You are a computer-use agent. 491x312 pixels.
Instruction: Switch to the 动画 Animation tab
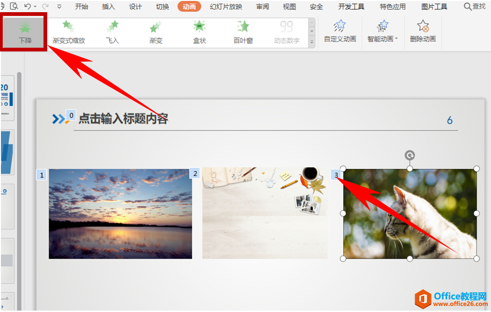coord(189,7)
